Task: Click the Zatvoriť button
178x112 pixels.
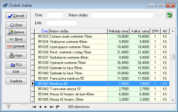Action: pos(16,16)
